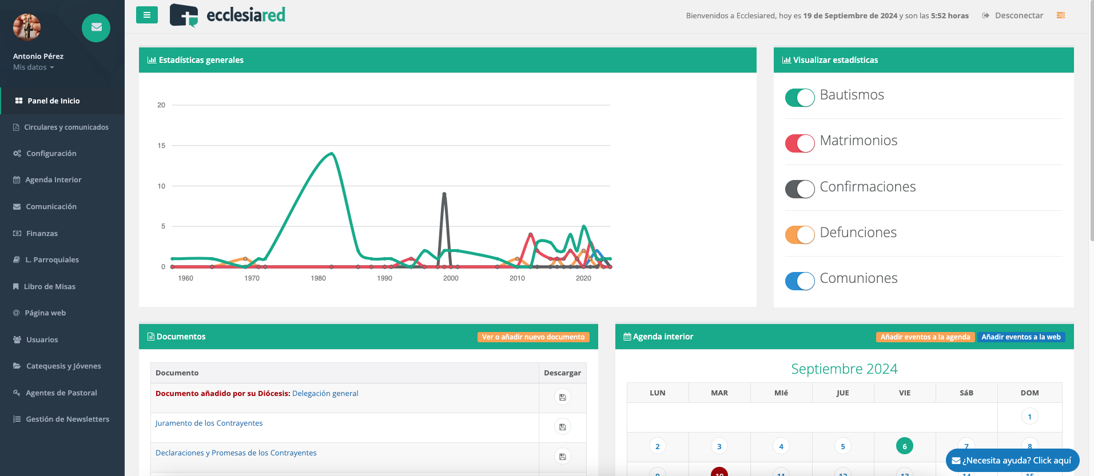Open Catequesis y Jóvenes menu item
The image size is (1094, 476).
coord(62,366)
